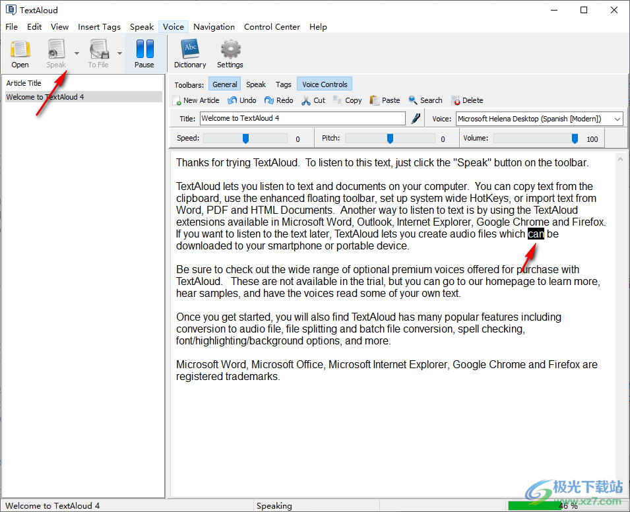This screenshot has width=630, height=512.
Task: Adjust the Volume slider handle
Action: pyautogui.click(x=575, y=139)
